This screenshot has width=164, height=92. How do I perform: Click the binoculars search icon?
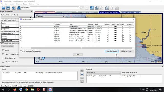(x=19, y=8)
